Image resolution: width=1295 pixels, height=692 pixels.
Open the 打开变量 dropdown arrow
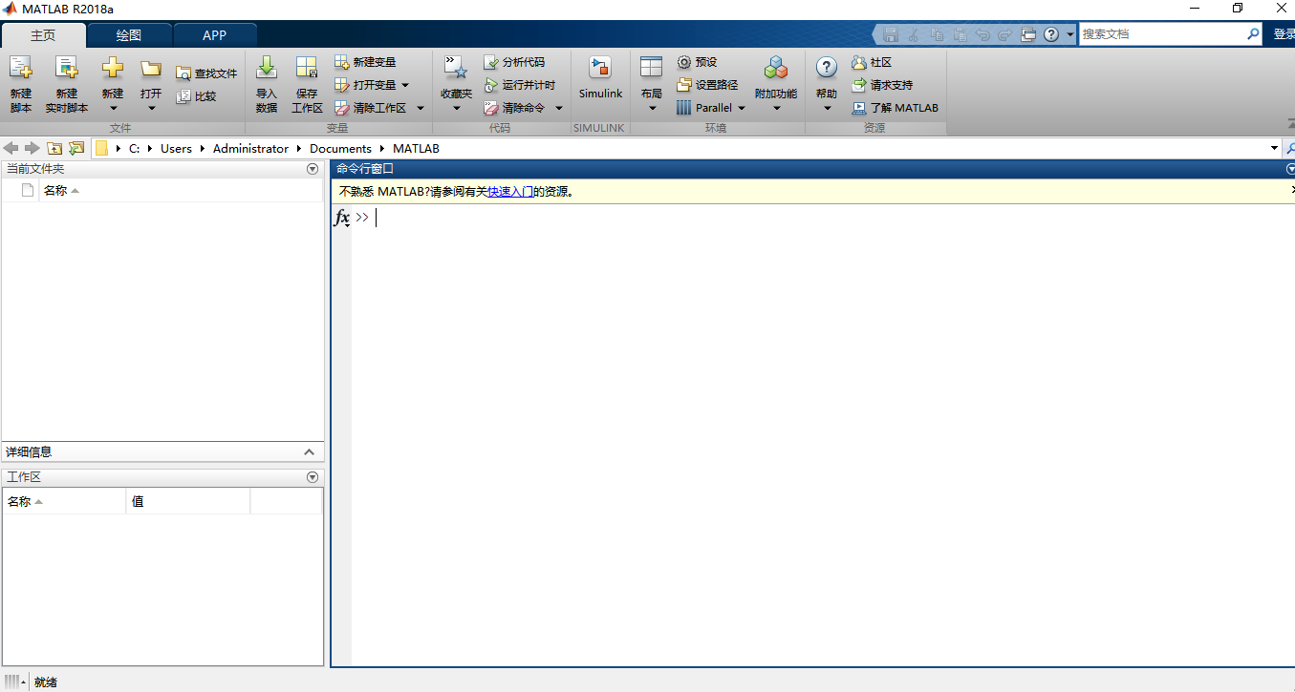(x=405, y=85)
